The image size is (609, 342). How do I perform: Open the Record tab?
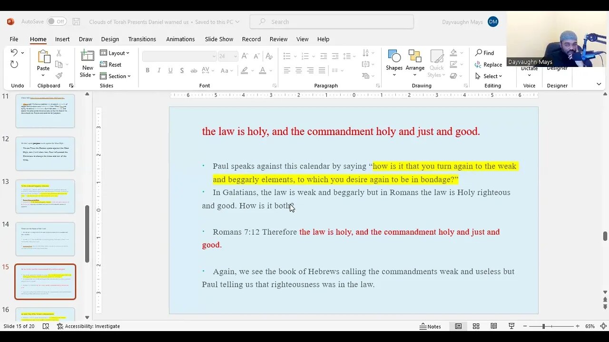coord(251,39)
